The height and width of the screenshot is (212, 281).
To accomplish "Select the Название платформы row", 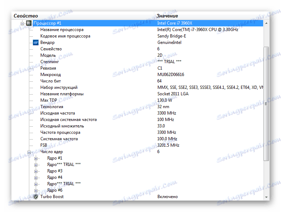I will pyautogui.click(x=148, y=94).
